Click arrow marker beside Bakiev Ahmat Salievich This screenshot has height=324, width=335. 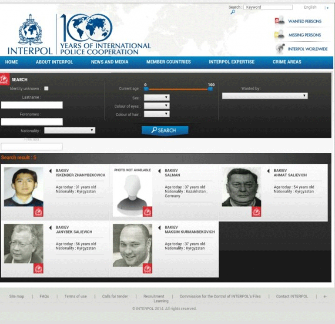pyautogui.click(x=268, y=171)
